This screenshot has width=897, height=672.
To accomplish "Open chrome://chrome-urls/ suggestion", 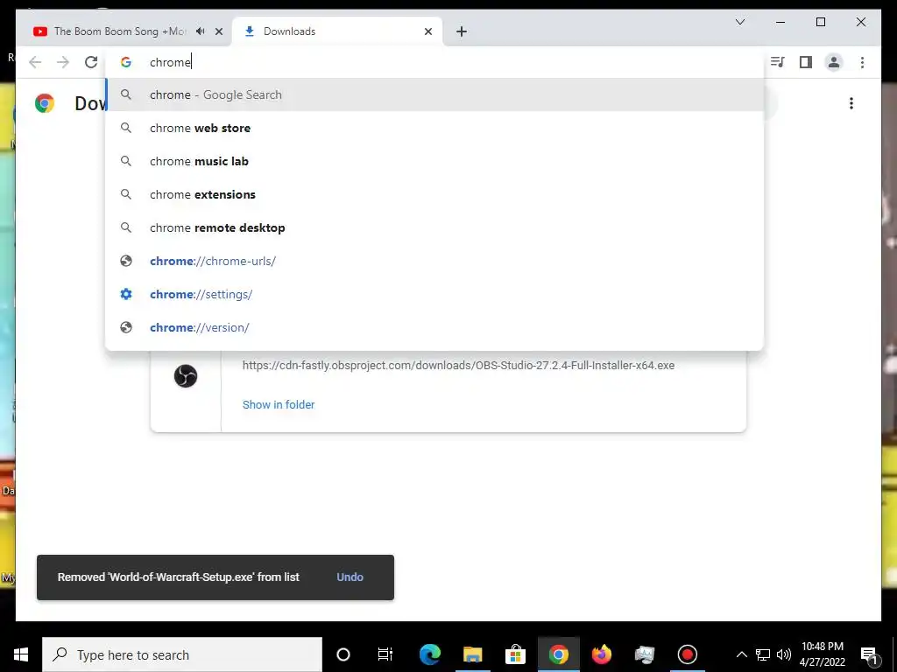I will pyautogui.click(x=434, y=261).
